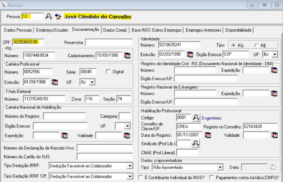Viewport: 283px width, 182px height.
Task: Open the Identidade UF dropdown showing RJ
Action: point(274,54)
